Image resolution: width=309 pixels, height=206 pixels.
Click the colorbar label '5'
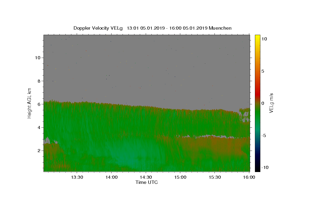pyautogui.click(x=263, y=71)
